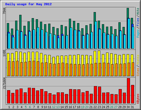The image size is (141, 110).
Task: Click the green Hits bar for day 22
Action: pos(95,17)
